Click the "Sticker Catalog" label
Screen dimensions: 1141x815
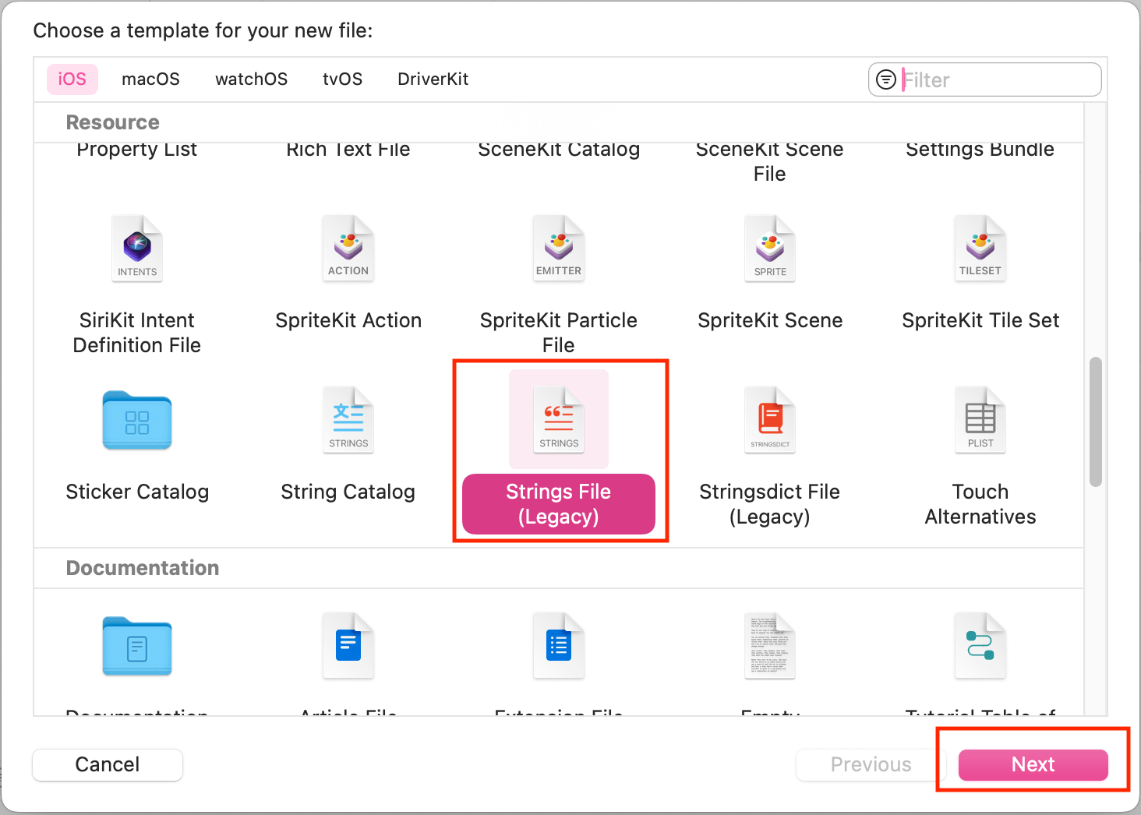pos(137,492)
